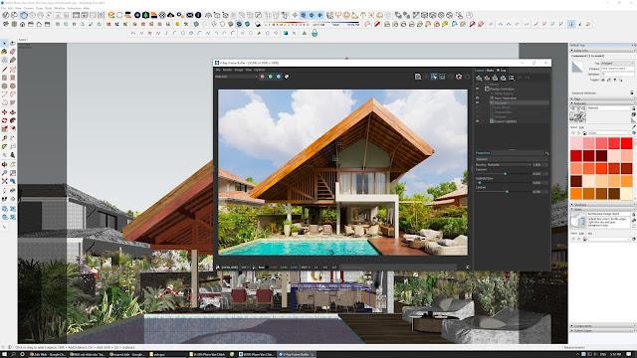Expand the Shadows panel section

click(x=602, y=205)
